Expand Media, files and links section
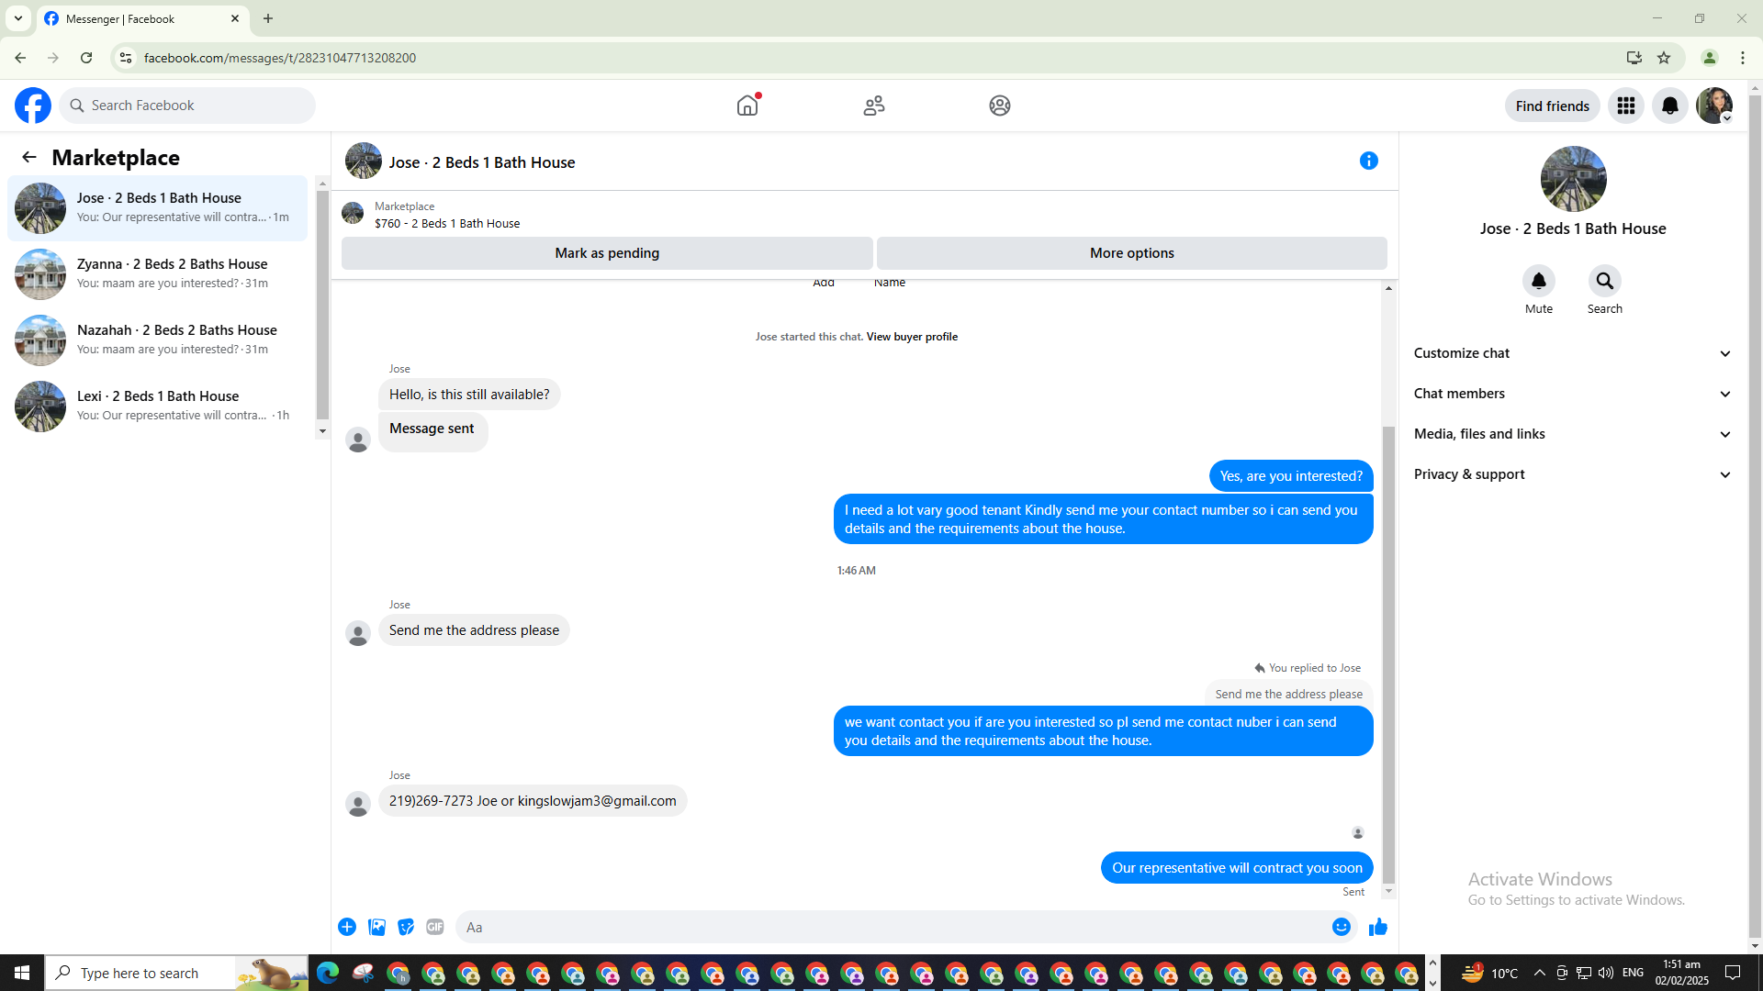Image resolution: width=1763 pixels, height=991 pixels. tap(1572, 434)
